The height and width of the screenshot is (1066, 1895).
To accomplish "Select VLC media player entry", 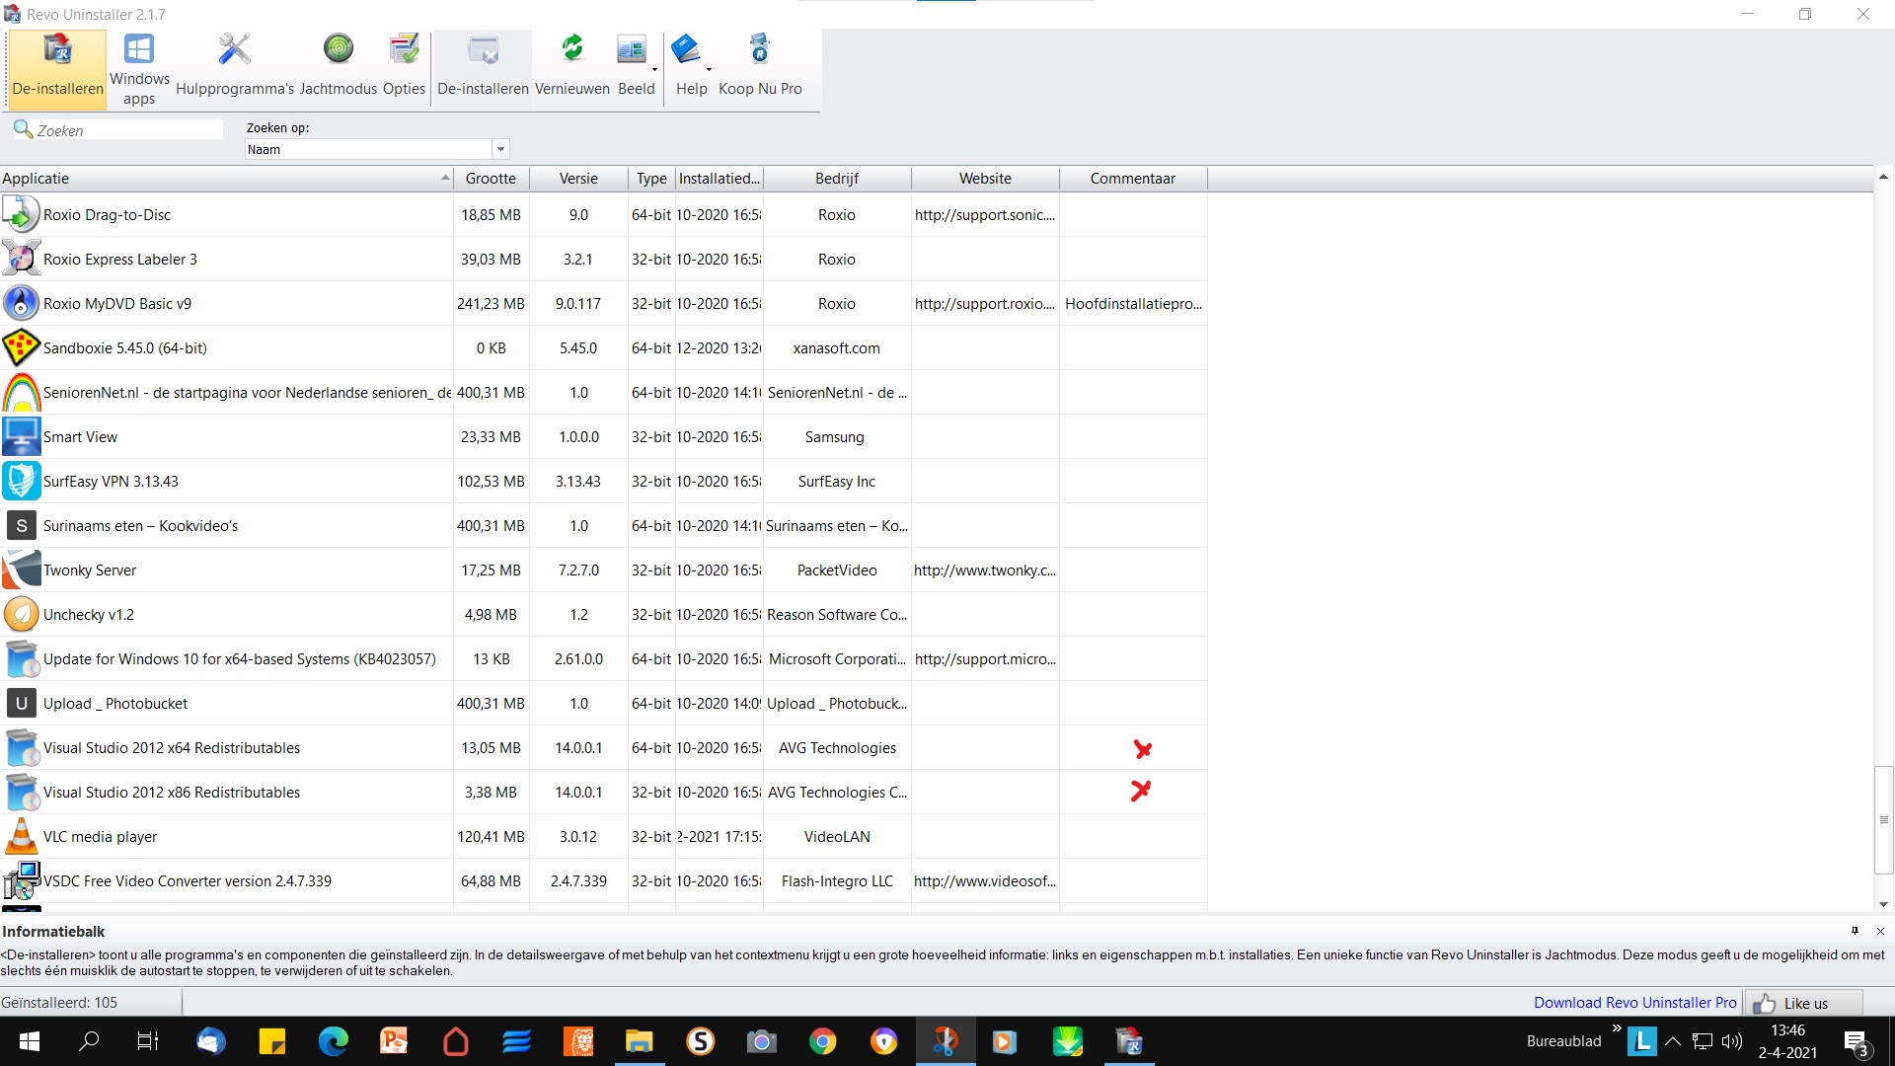I will 603,836.
